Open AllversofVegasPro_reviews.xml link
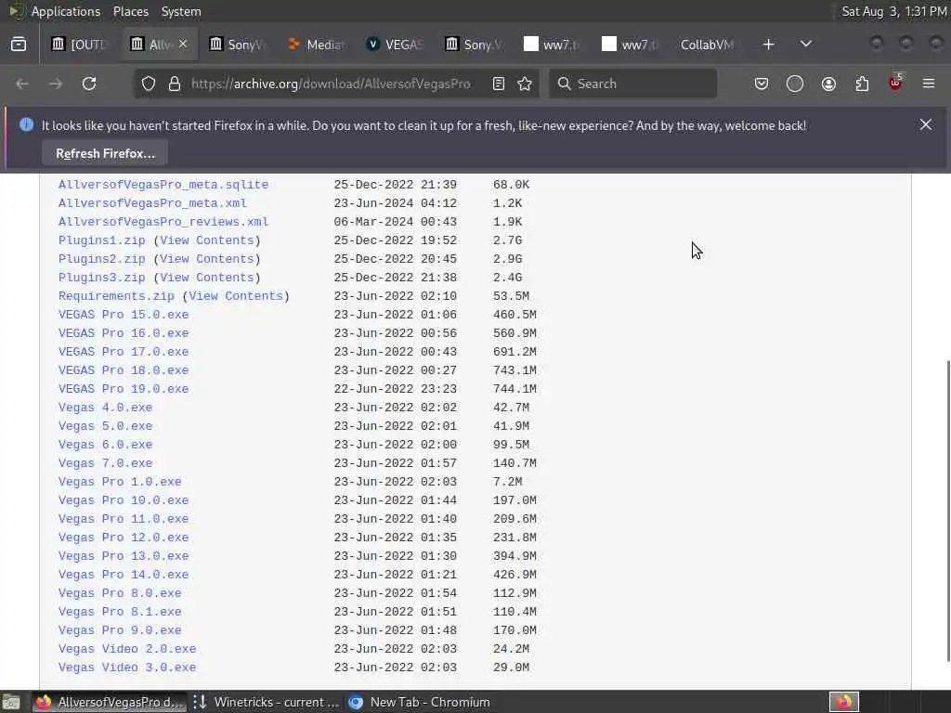Viewport: 951px width, 713px height. [x=163, y=222]
